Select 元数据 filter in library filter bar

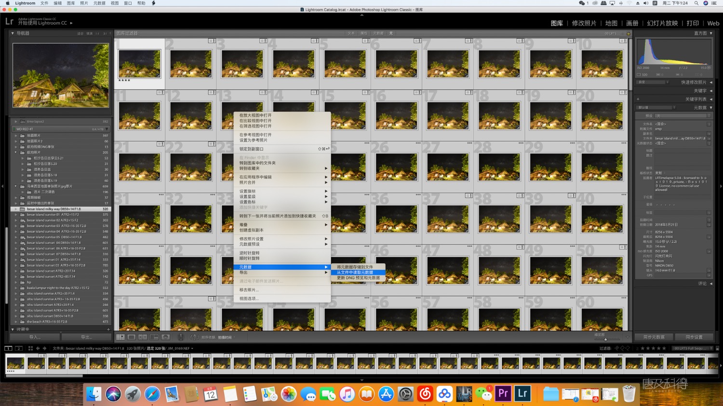point(378,33)
